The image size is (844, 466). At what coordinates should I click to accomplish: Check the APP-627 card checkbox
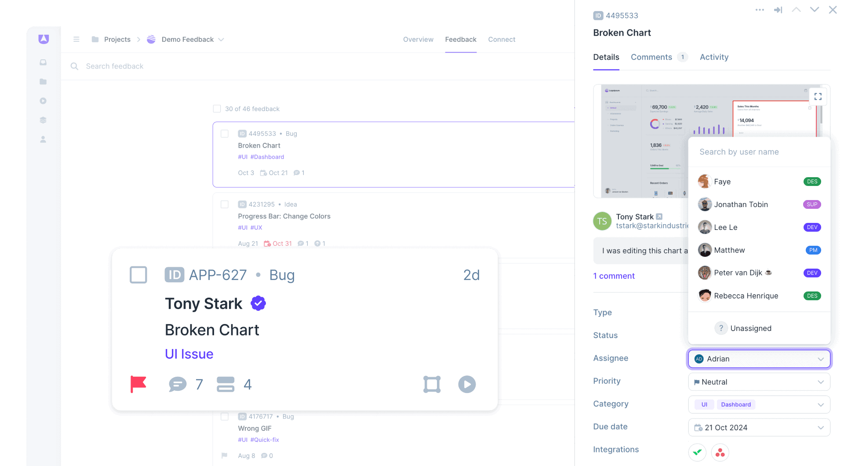click(138, 275)
